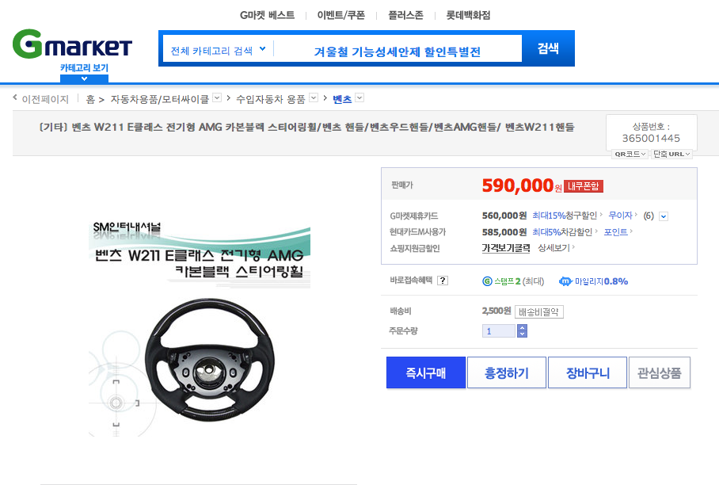
Task: Focus the search input with 겨울철 기능성세안제 text
Action: 397,52
